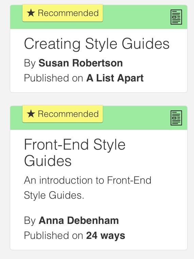Open the Creating Style Guides article title
This screenshot has width=194, height=259.
[x=97, y=44]
